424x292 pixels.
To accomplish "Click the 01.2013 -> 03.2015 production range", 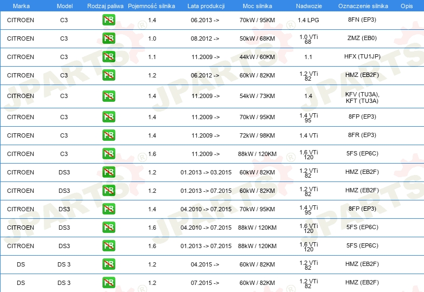I will [206, 172].
